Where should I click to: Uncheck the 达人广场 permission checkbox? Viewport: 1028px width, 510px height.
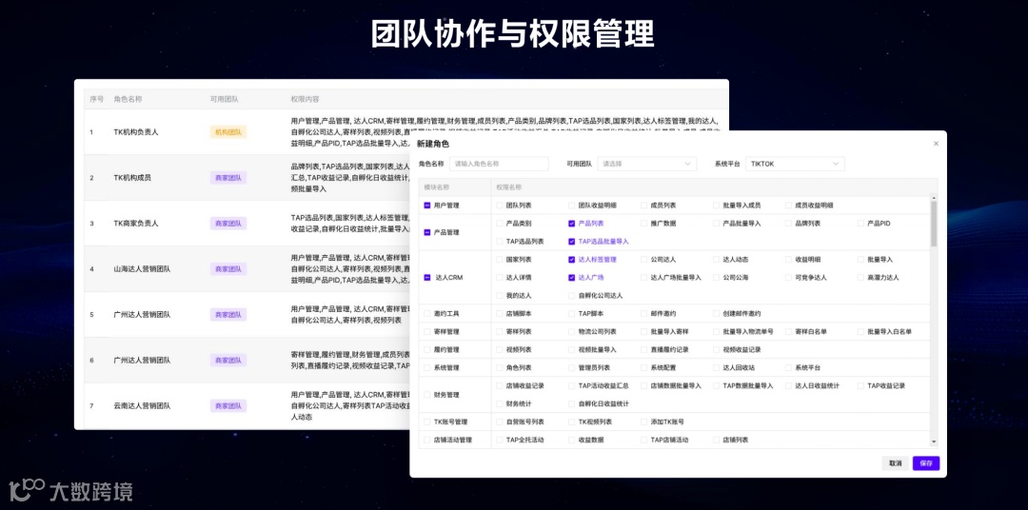[x=572, y=277]
